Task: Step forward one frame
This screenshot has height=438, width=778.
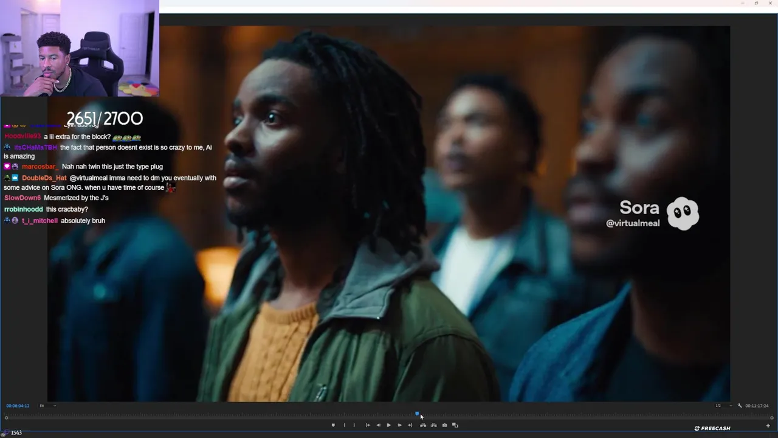Action: coord(399,425)
